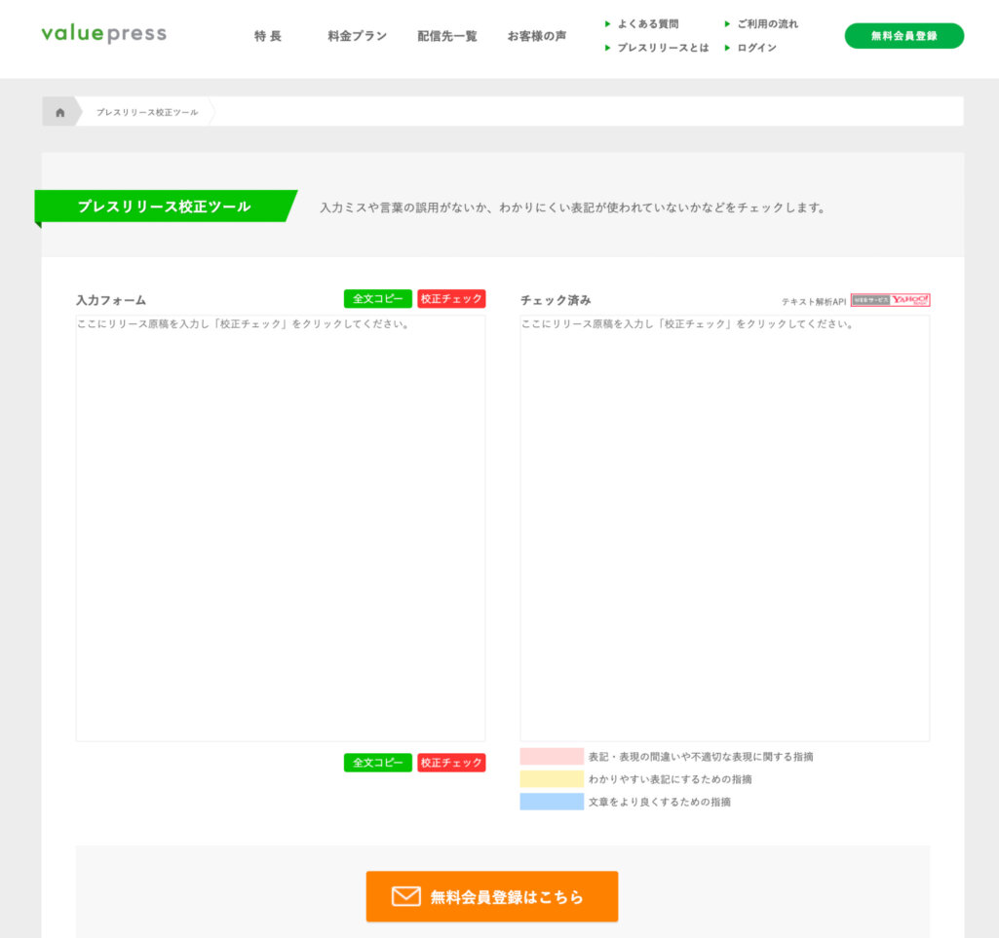This screenshot has width=999, height=938.
Task: Click the envelope icon on orange banner
Action: click(405, 896)
